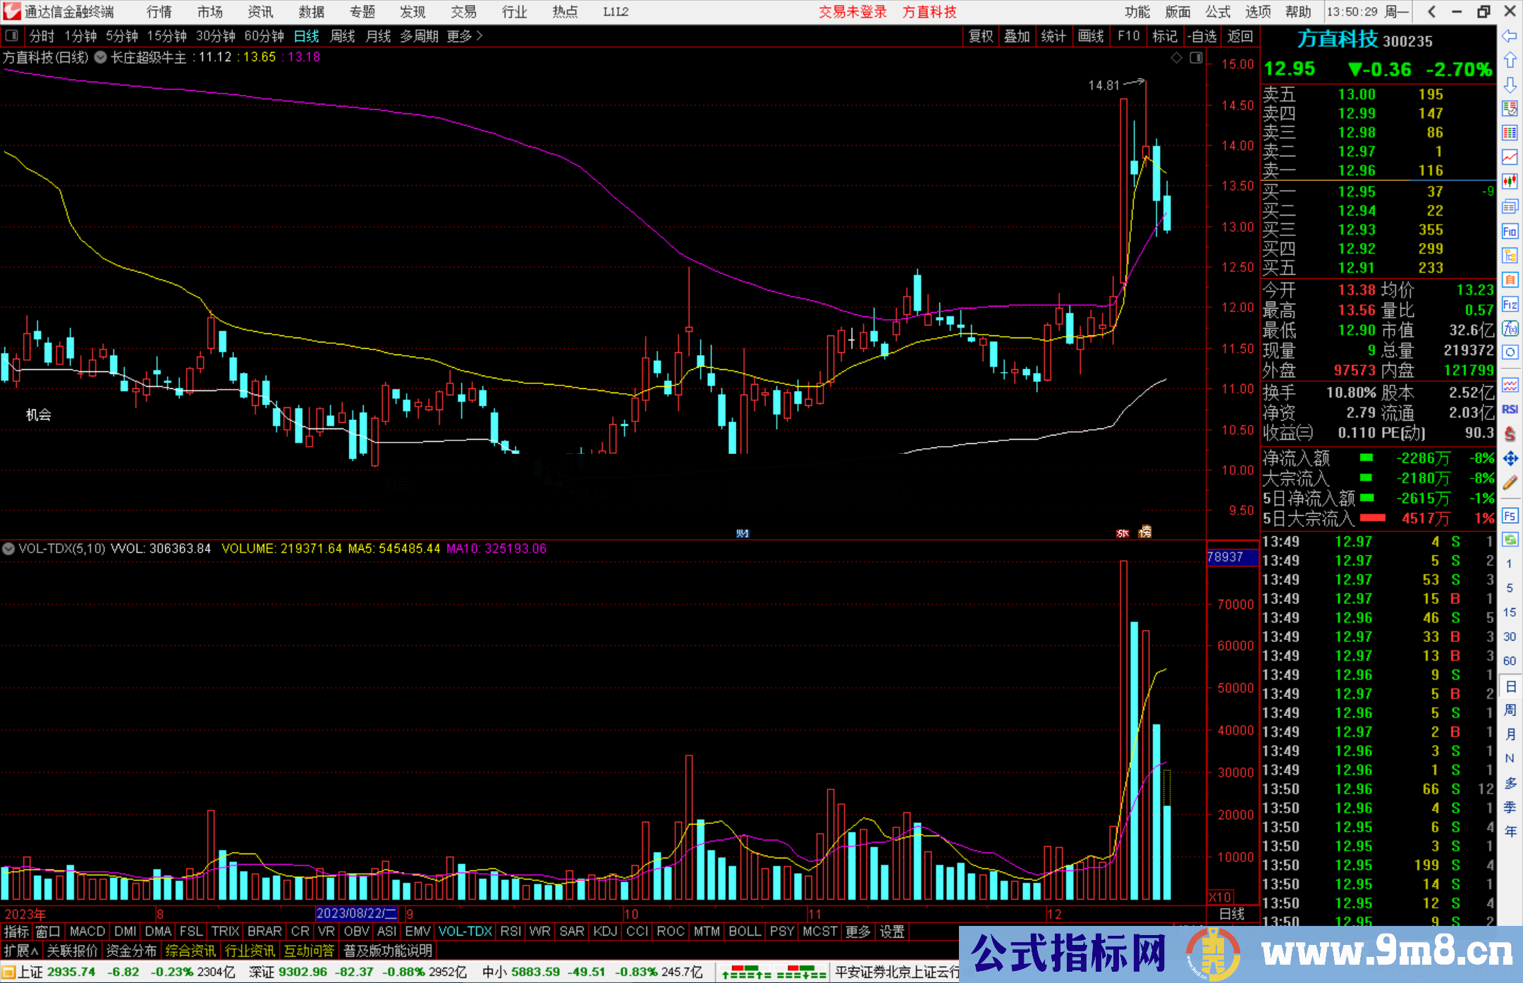Open the F12 trading sidebar icon
This screenshot has height=983, width=1523.
pos(1510,304)
